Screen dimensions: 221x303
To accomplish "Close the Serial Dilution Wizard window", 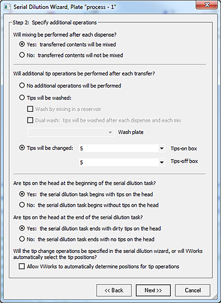I will coord(207,5).
